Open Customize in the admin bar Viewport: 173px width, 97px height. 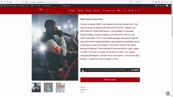coord(22,6)
